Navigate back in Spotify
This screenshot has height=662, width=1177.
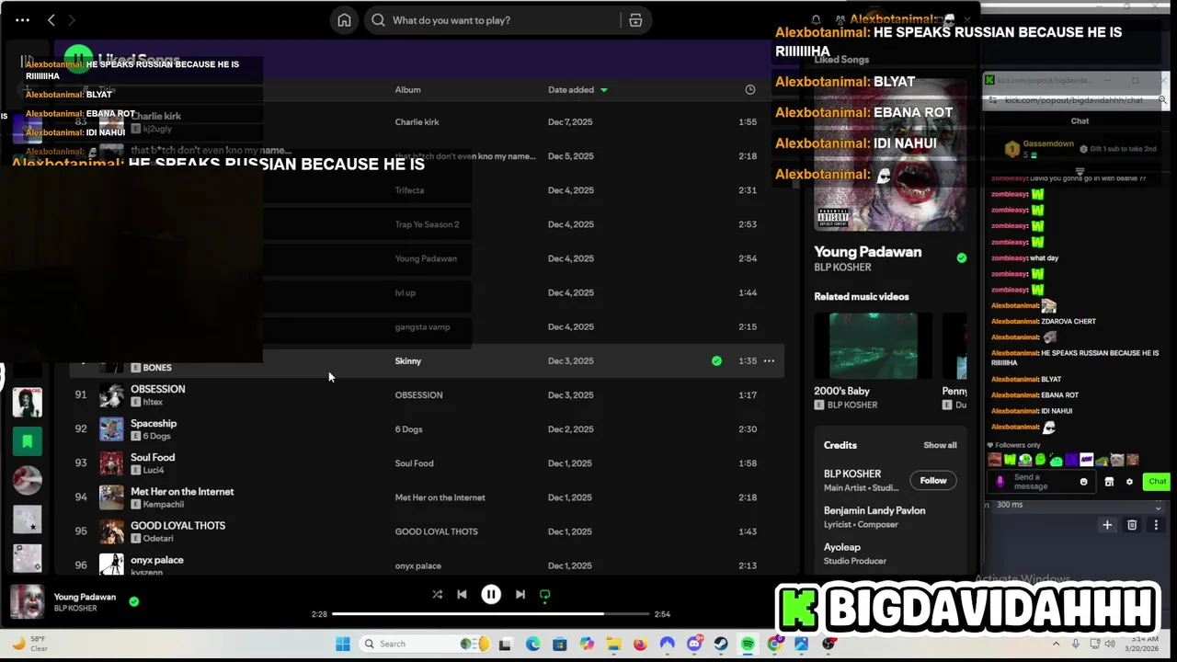click(x=51, y=20)
